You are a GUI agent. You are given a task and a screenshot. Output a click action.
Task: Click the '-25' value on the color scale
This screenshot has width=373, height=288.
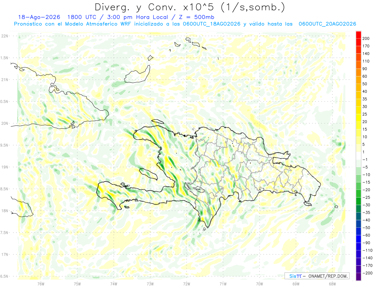(x=367, y=197)
